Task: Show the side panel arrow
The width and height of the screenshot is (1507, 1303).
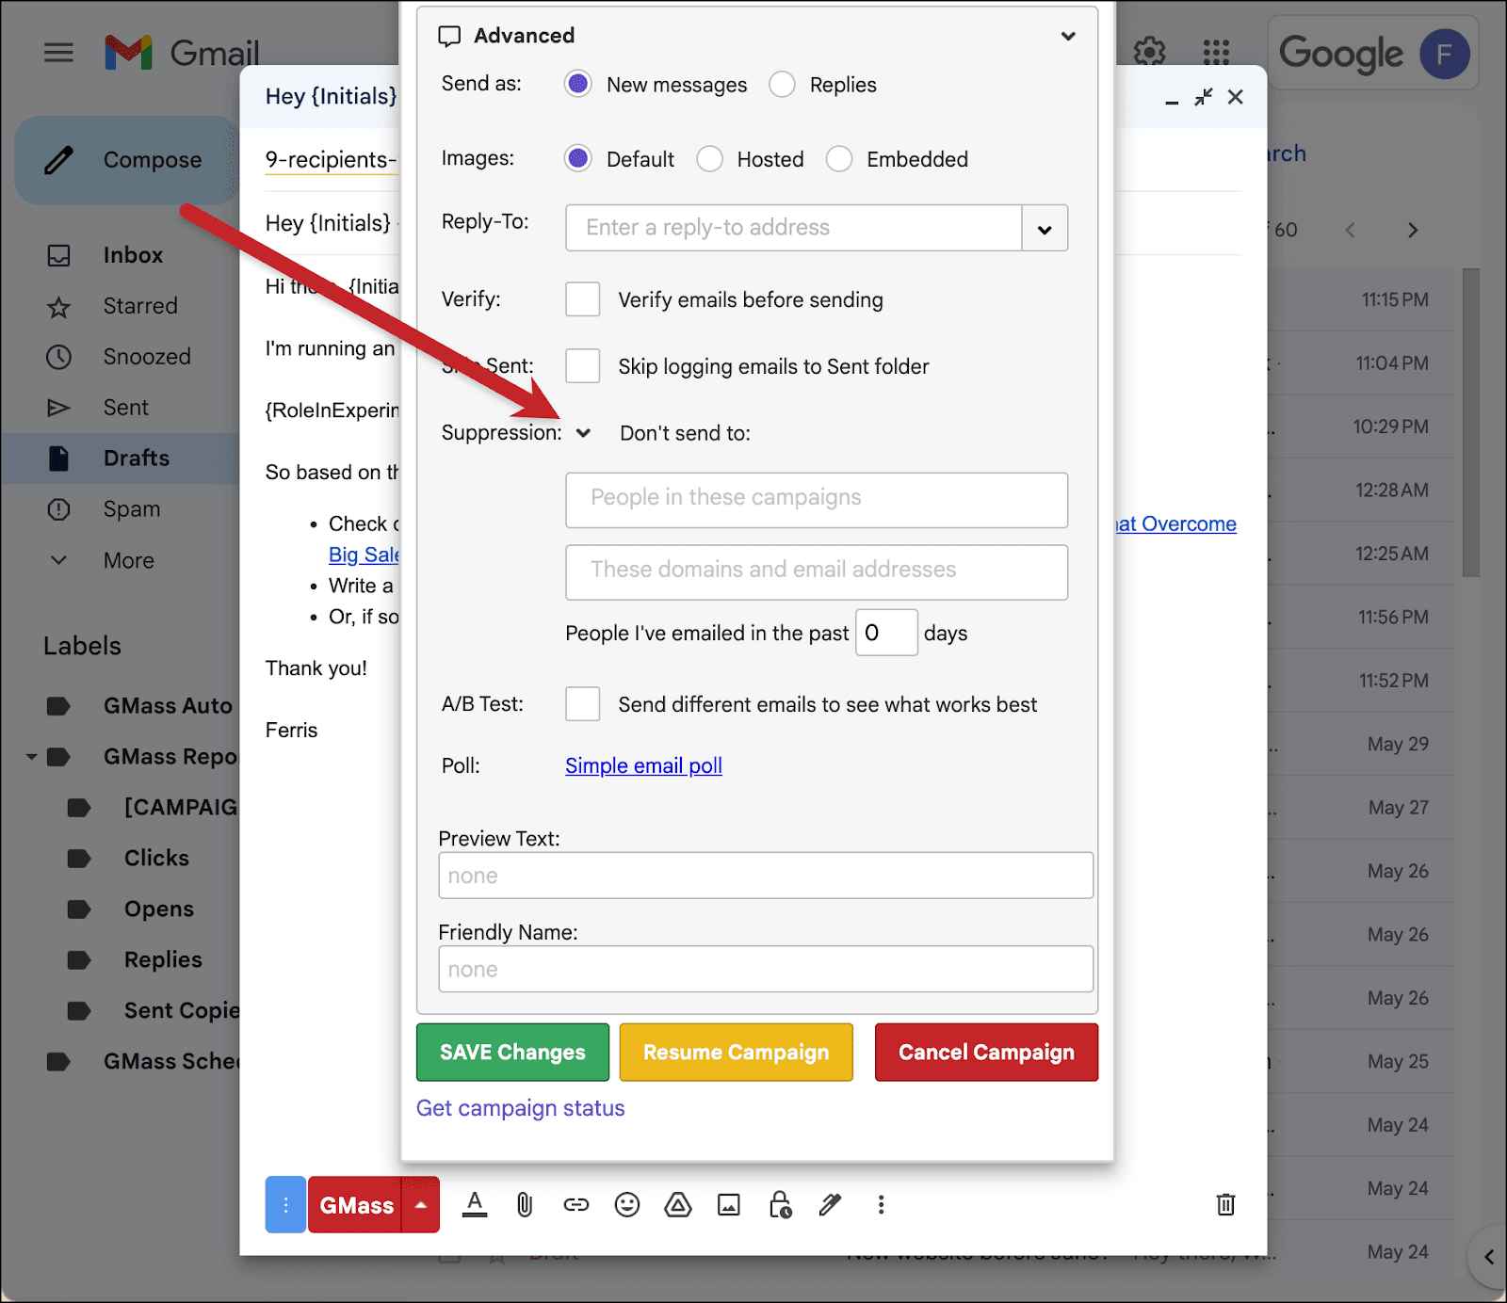Action: pos(1489,1256)
